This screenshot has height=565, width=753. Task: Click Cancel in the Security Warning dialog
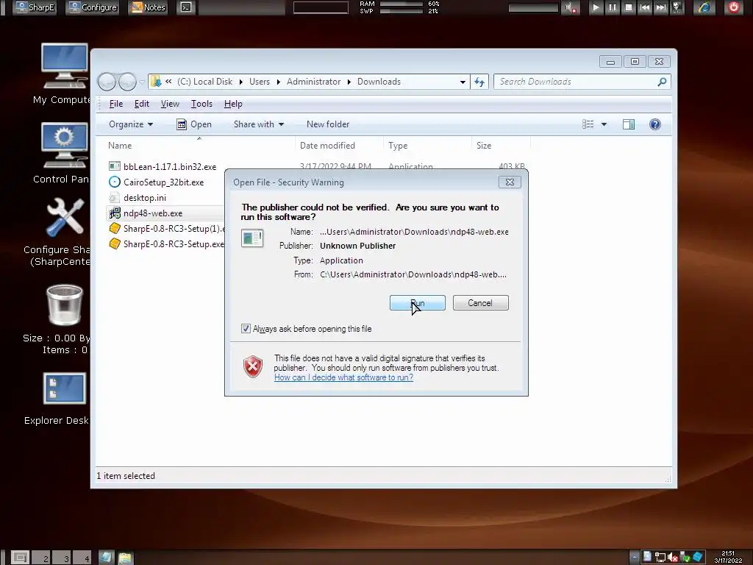tap(480, 302)
